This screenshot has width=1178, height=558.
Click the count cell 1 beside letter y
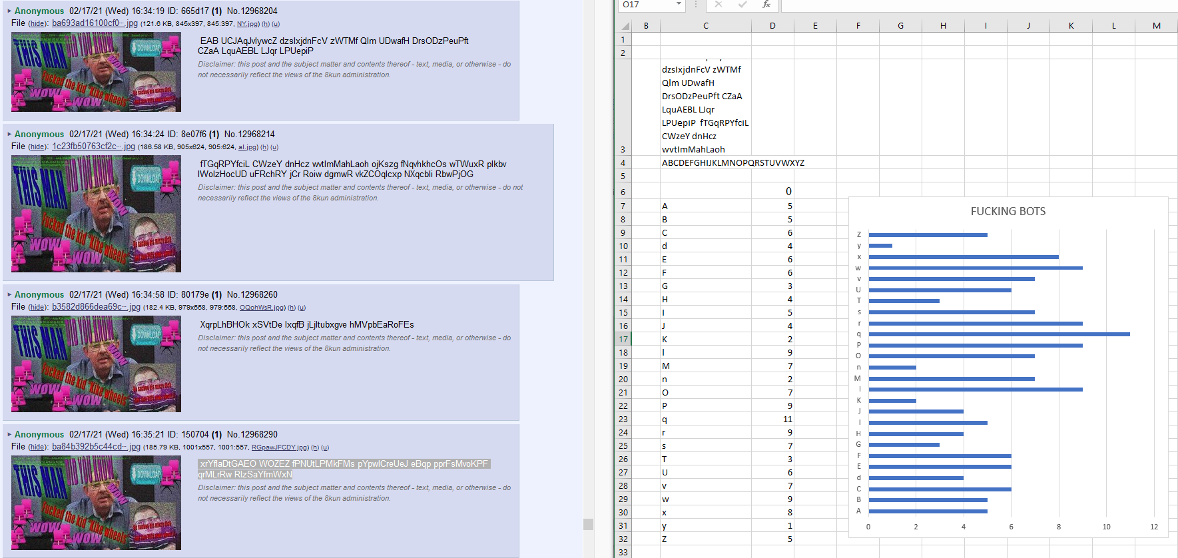pyautogui.click(x=772, y=526)
